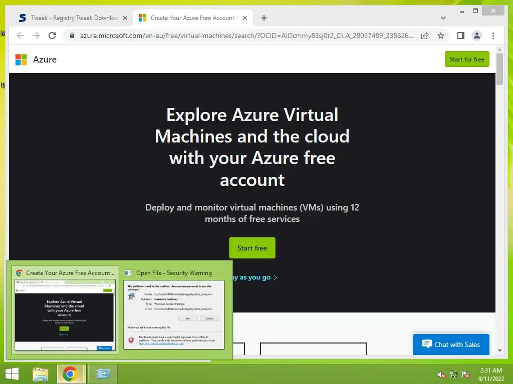Bookmark this tab with star icon

click(x=441, y=35)
